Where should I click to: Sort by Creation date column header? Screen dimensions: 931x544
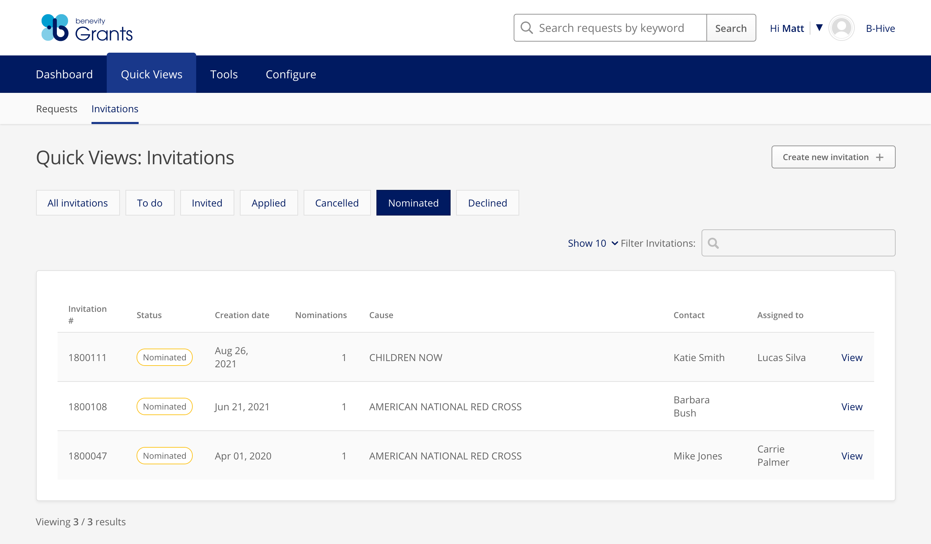(x=242, y=315)
